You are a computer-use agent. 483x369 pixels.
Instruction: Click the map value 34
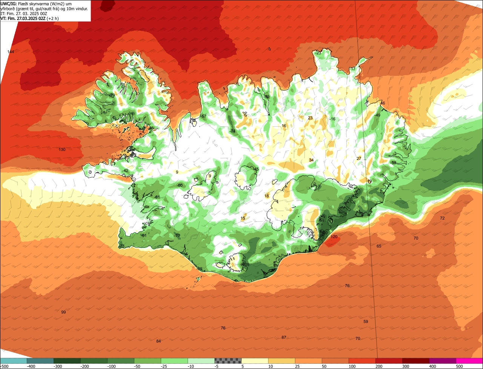point(311,160)
